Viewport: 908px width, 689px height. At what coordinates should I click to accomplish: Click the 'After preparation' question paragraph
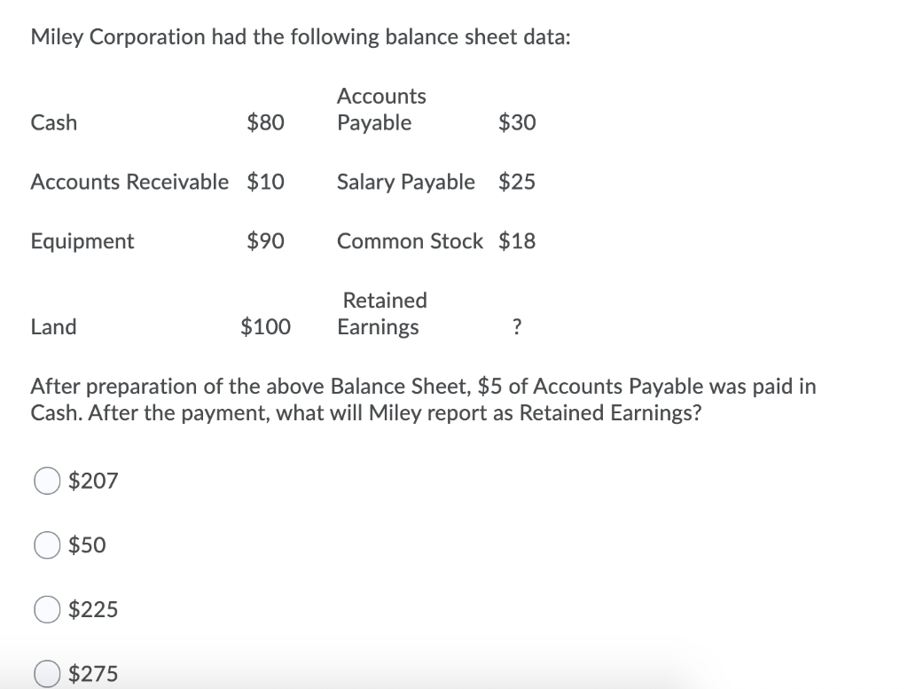[423, 400]
